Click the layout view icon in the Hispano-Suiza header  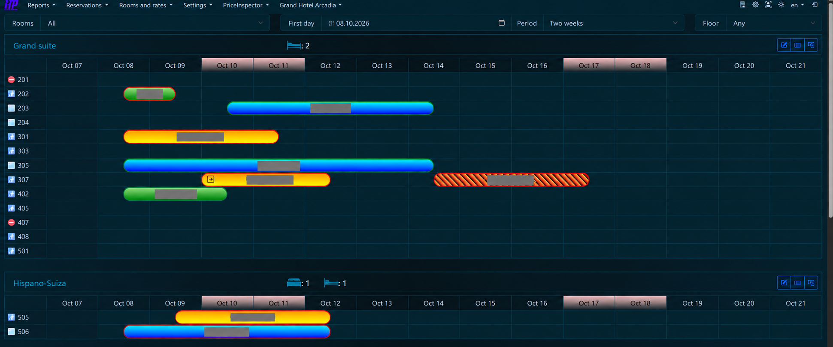pyautogui.click(x=797, y=283)
